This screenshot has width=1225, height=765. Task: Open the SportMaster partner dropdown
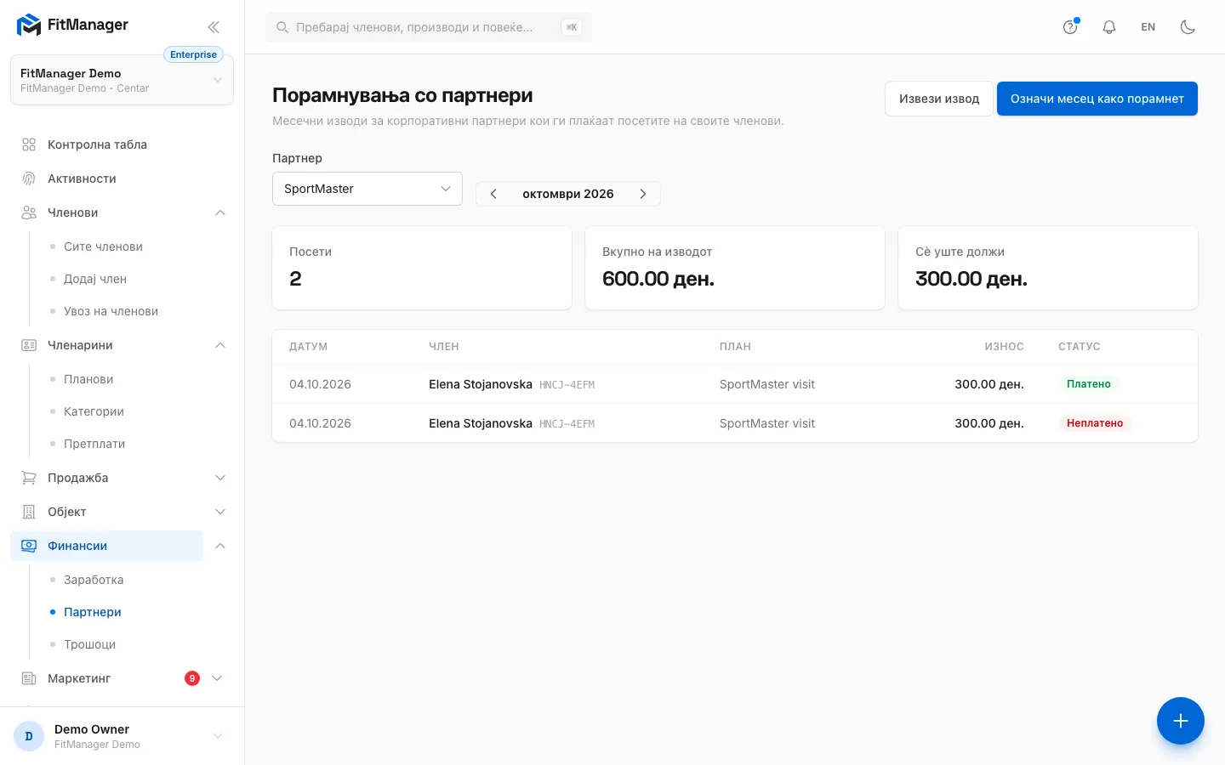tap(367, 189)
